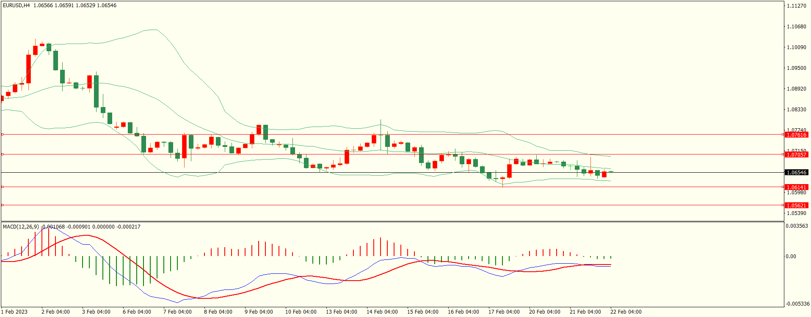The height and width of the screenshot is (317, 811).
Task: Click the 20 Feb 04:00 time label
Action: point(544,312)
